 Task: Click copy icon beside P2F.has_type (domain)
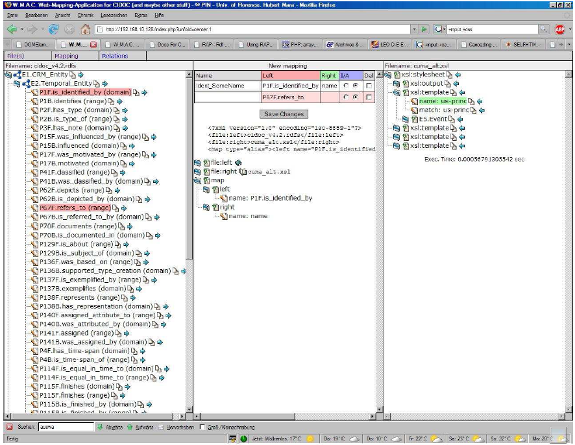pyautogui.click(x=116, y=110)
